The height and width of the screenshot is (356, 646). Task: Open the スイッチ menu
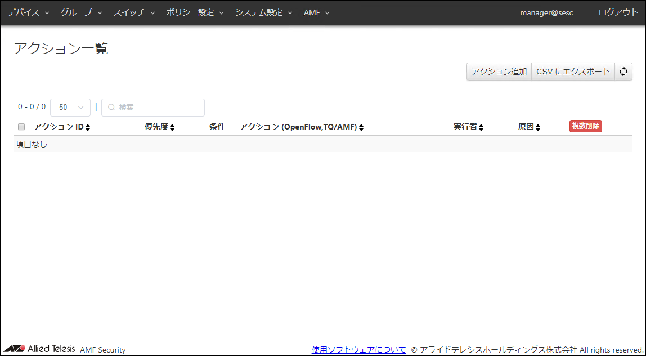pos(134,12)
